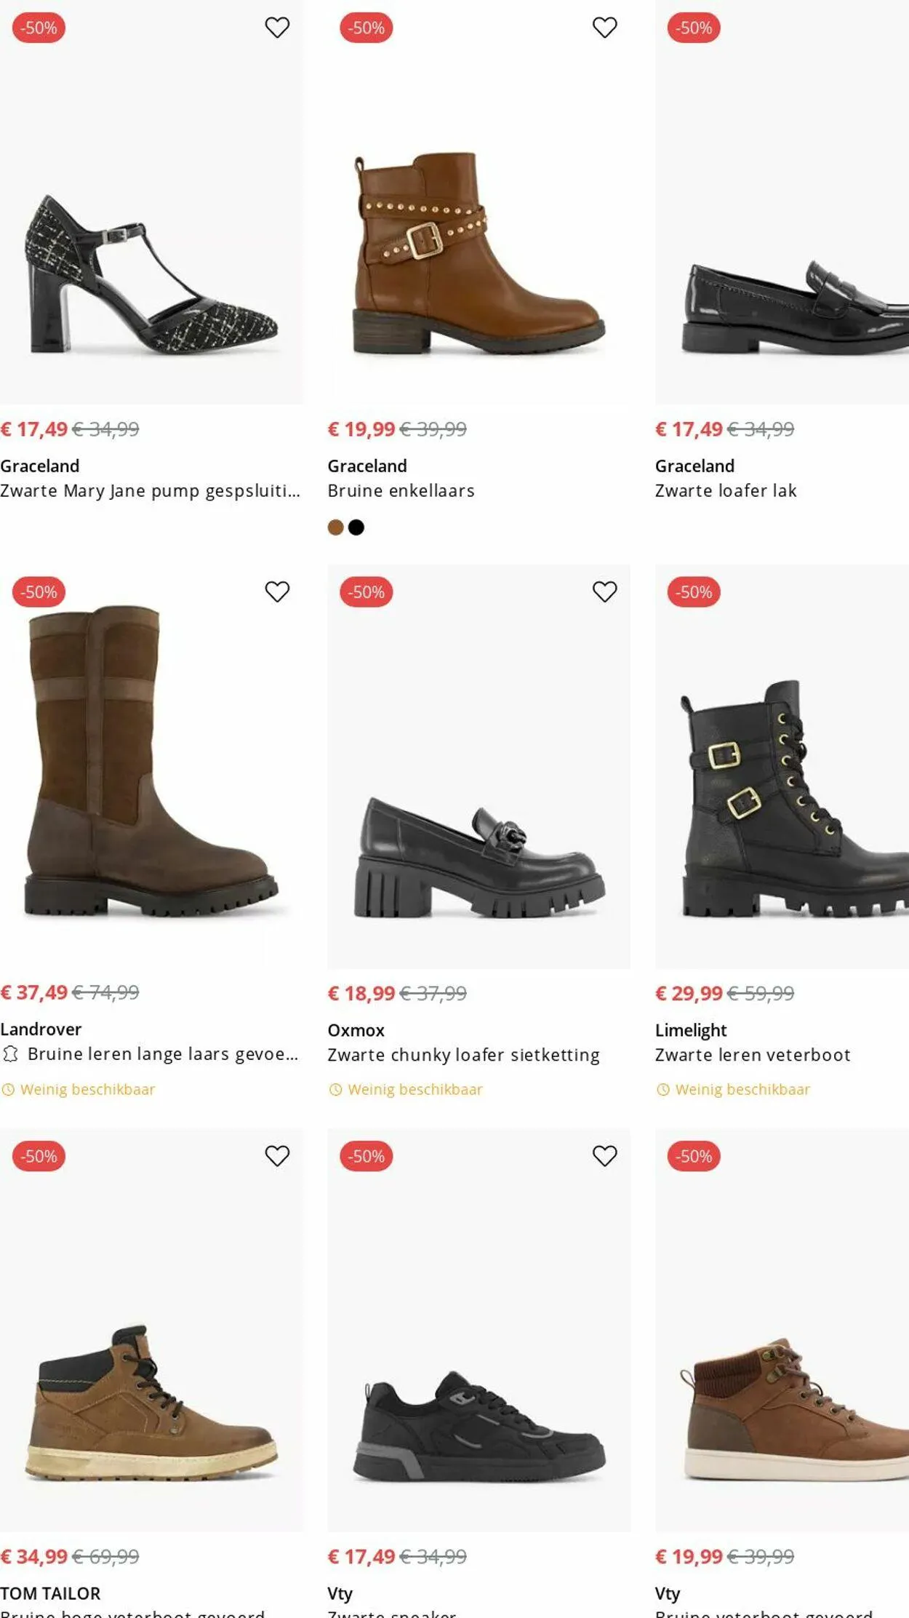Click Zwarte loafer lak product title

tap(726, 490)
